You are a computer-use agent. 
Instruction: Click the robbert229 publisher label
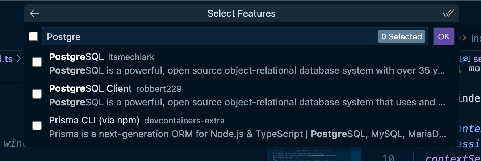point(159,89)
